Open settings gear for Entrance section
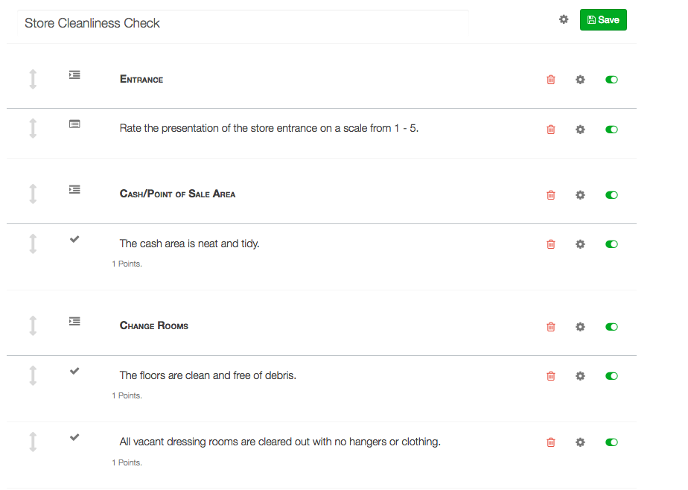Image resolution: width=688 pixels, height=490 pixels. [580, 80]
